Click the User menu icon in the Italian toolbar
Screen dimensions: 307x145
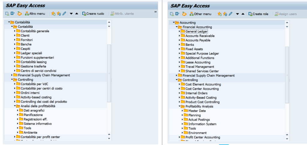pyautogui.click(x=7, y=13)
